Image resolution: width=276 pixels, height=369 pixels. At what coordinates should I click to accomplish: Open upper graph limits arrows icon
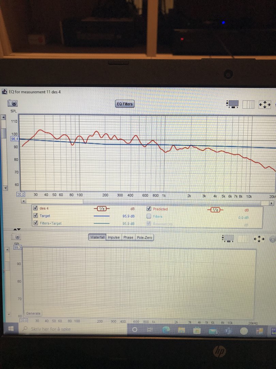click(x=265, y=105)
